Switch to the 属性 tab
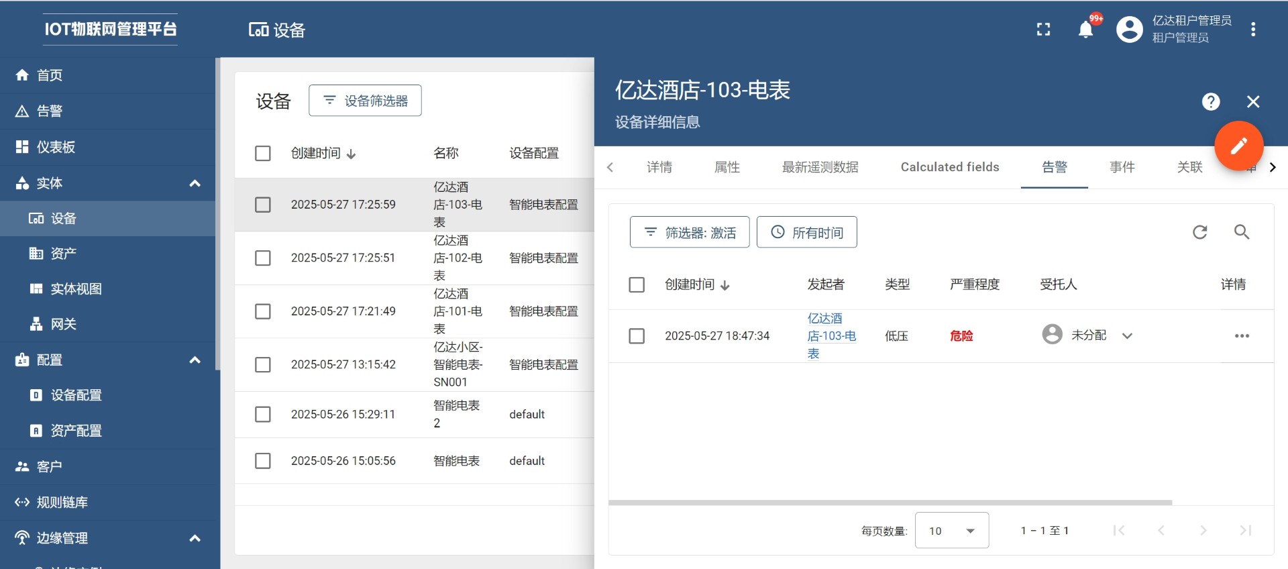 (x=727, y=167)
